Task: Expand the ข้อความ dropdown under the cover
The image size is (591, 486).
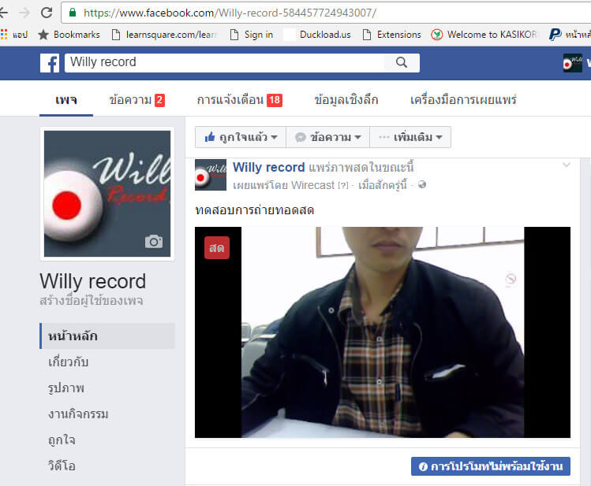Action: coord(328,137)
